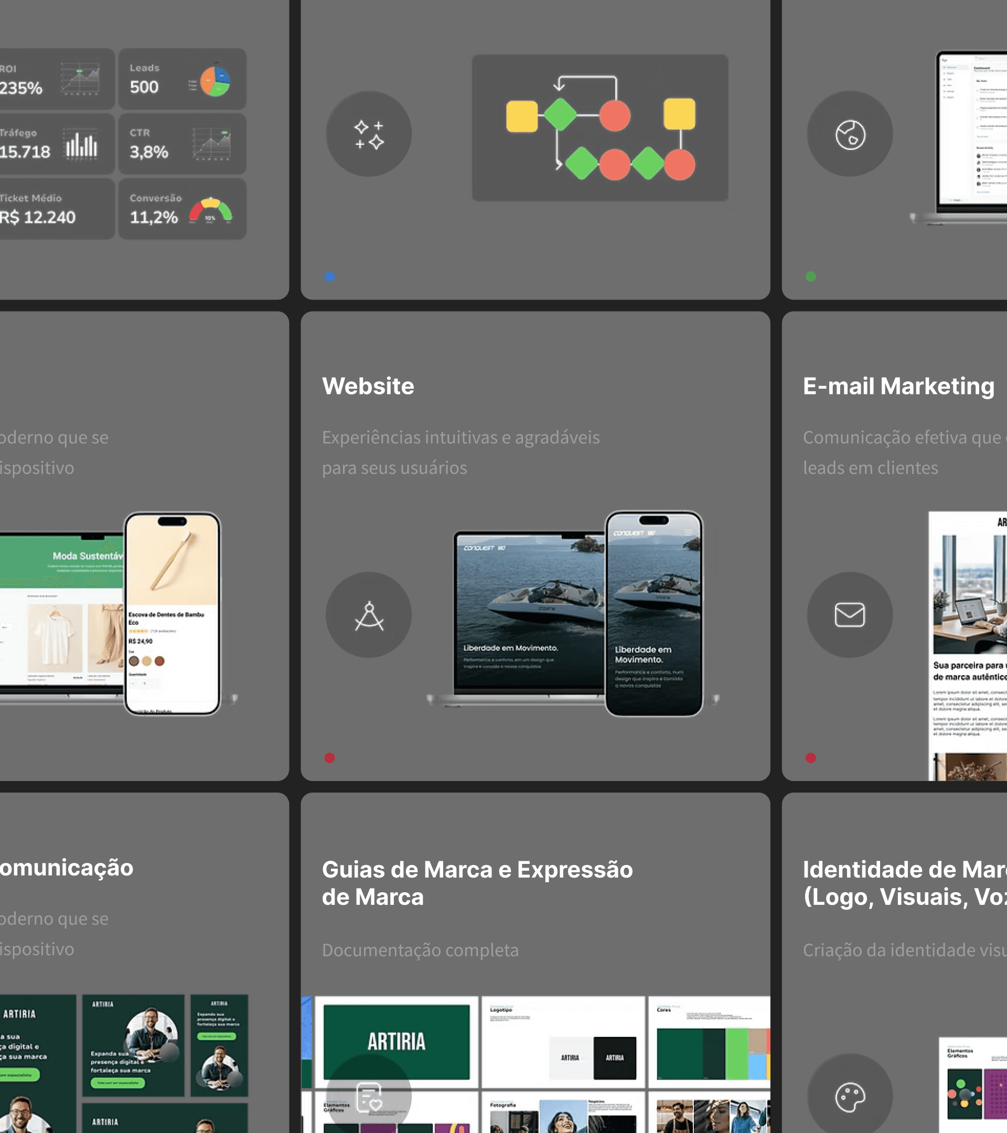
Task: Click the sparkle stars circle icon
Action: coord(369,134)
